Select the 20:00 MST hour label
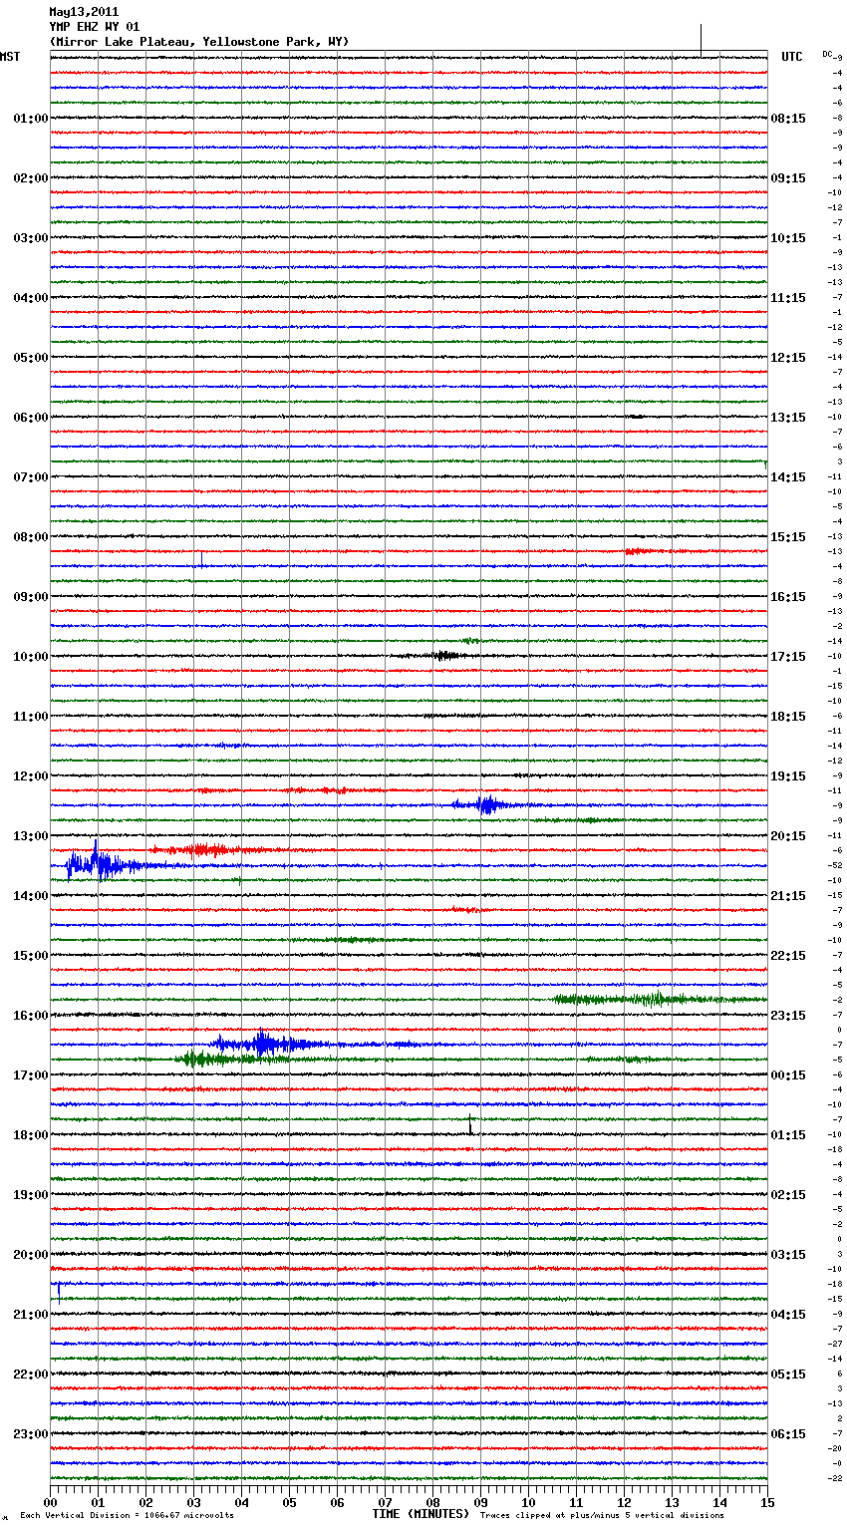This screenshot has width=847, height=1529. click(31, 1255)
